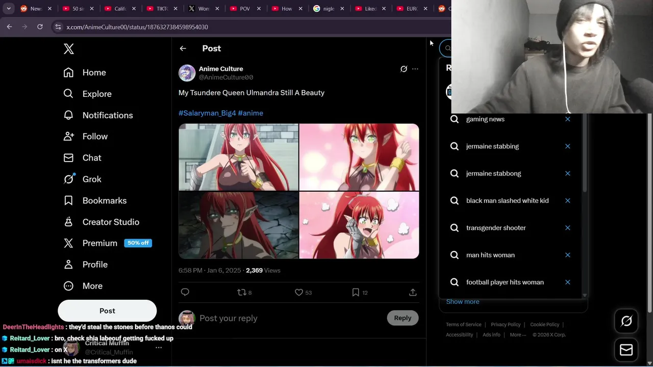Viewport: 653px width, 367px height.
Task: Remove the man hits woman search
Action: [x=567, y=255]
